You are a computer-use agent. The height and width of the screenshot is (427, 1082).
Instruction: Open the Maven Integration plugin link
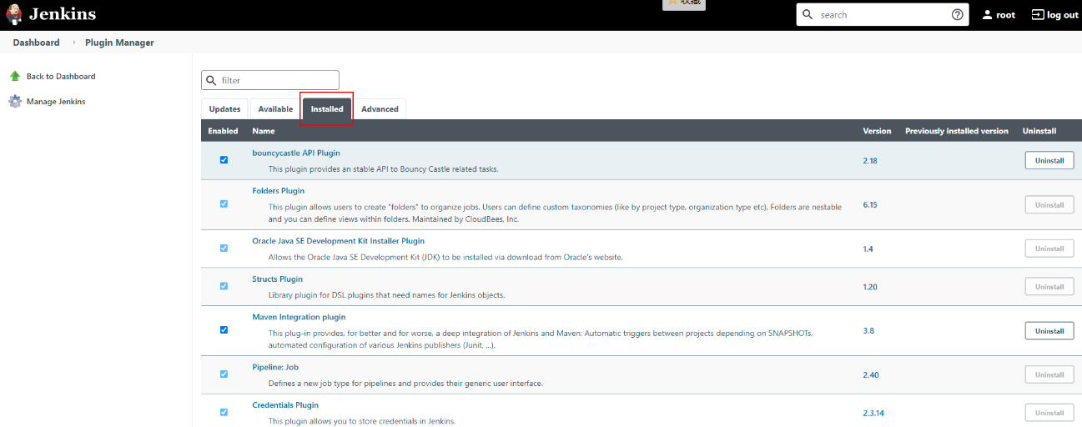coord(299,317)
